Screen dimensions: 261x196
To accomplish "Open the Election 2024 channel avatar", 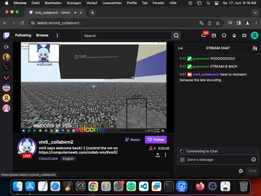I will click(x=6, y=88).
